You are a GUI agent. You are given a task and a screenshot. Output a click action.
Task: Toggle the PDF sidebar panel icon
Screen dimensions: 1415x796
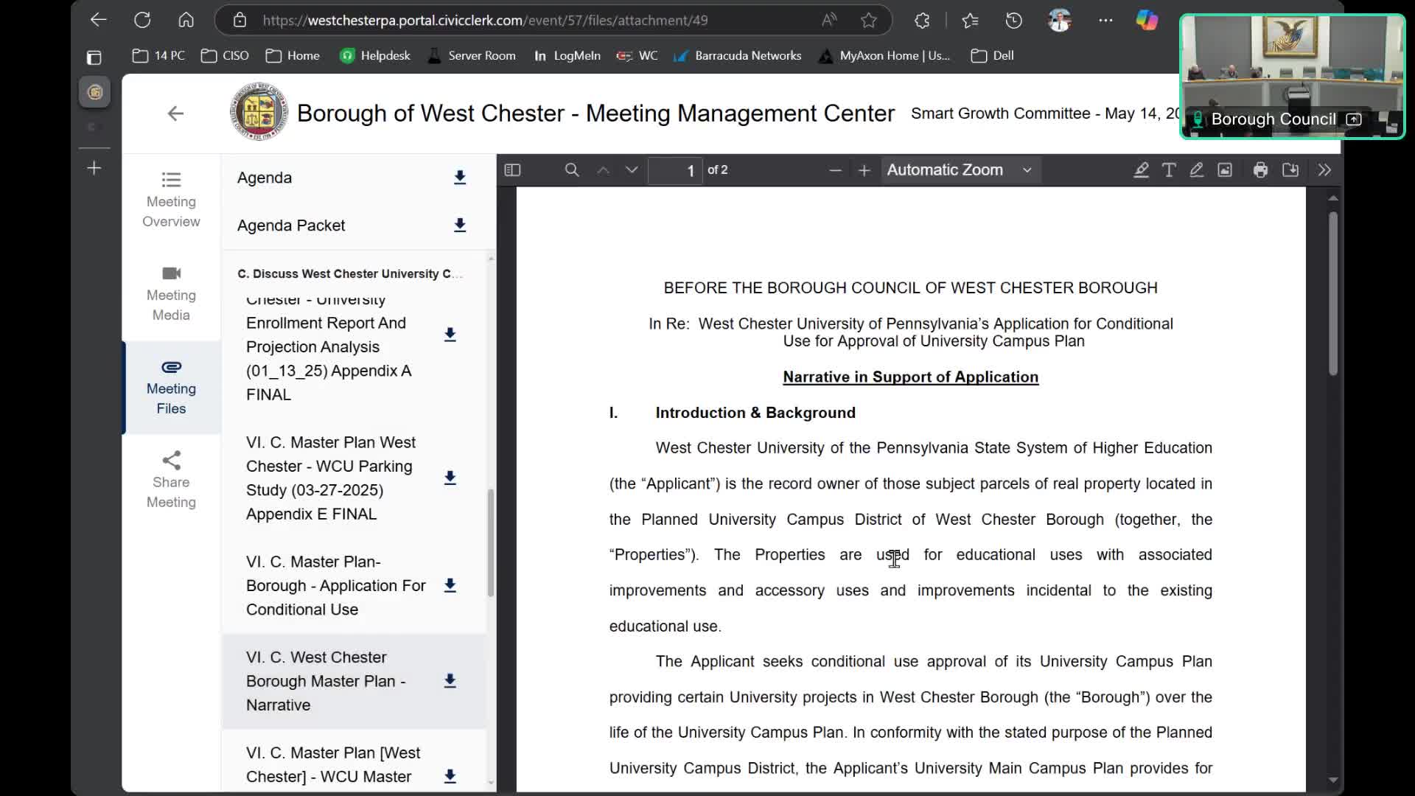[x=512, y=170]
